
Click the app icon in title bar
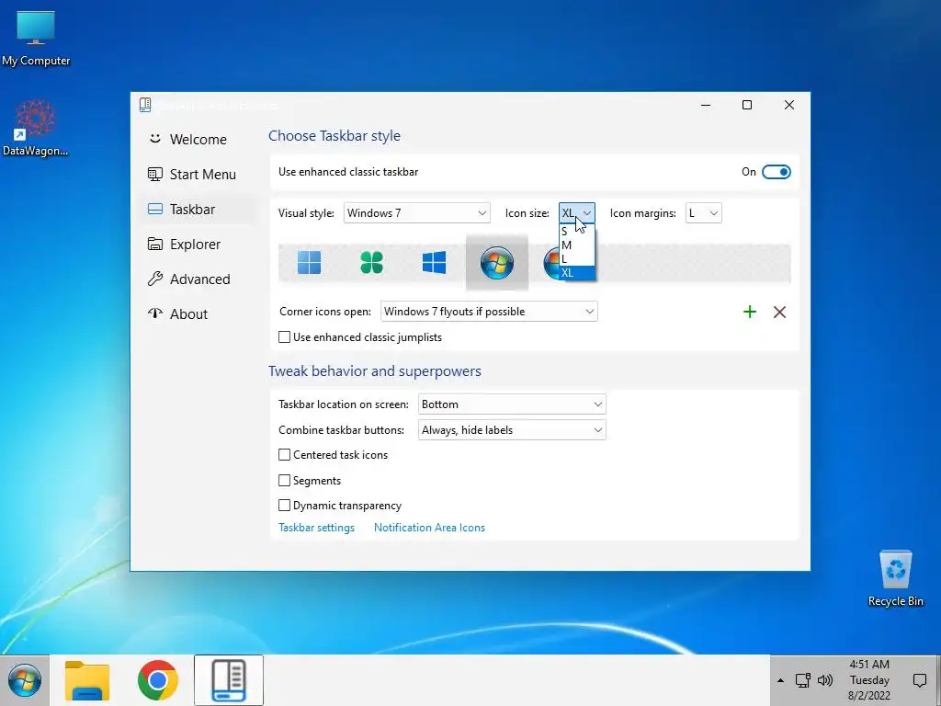(145, 105)
